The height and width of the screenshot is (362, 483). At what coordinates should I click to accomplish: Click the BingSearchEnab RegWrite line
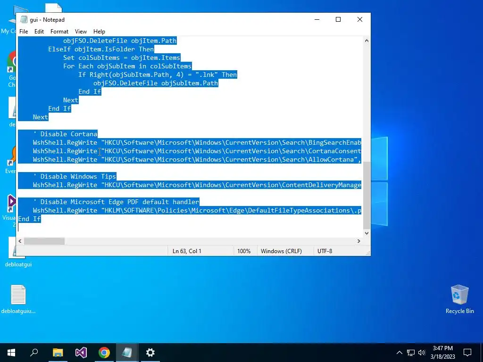click(197, 142)
